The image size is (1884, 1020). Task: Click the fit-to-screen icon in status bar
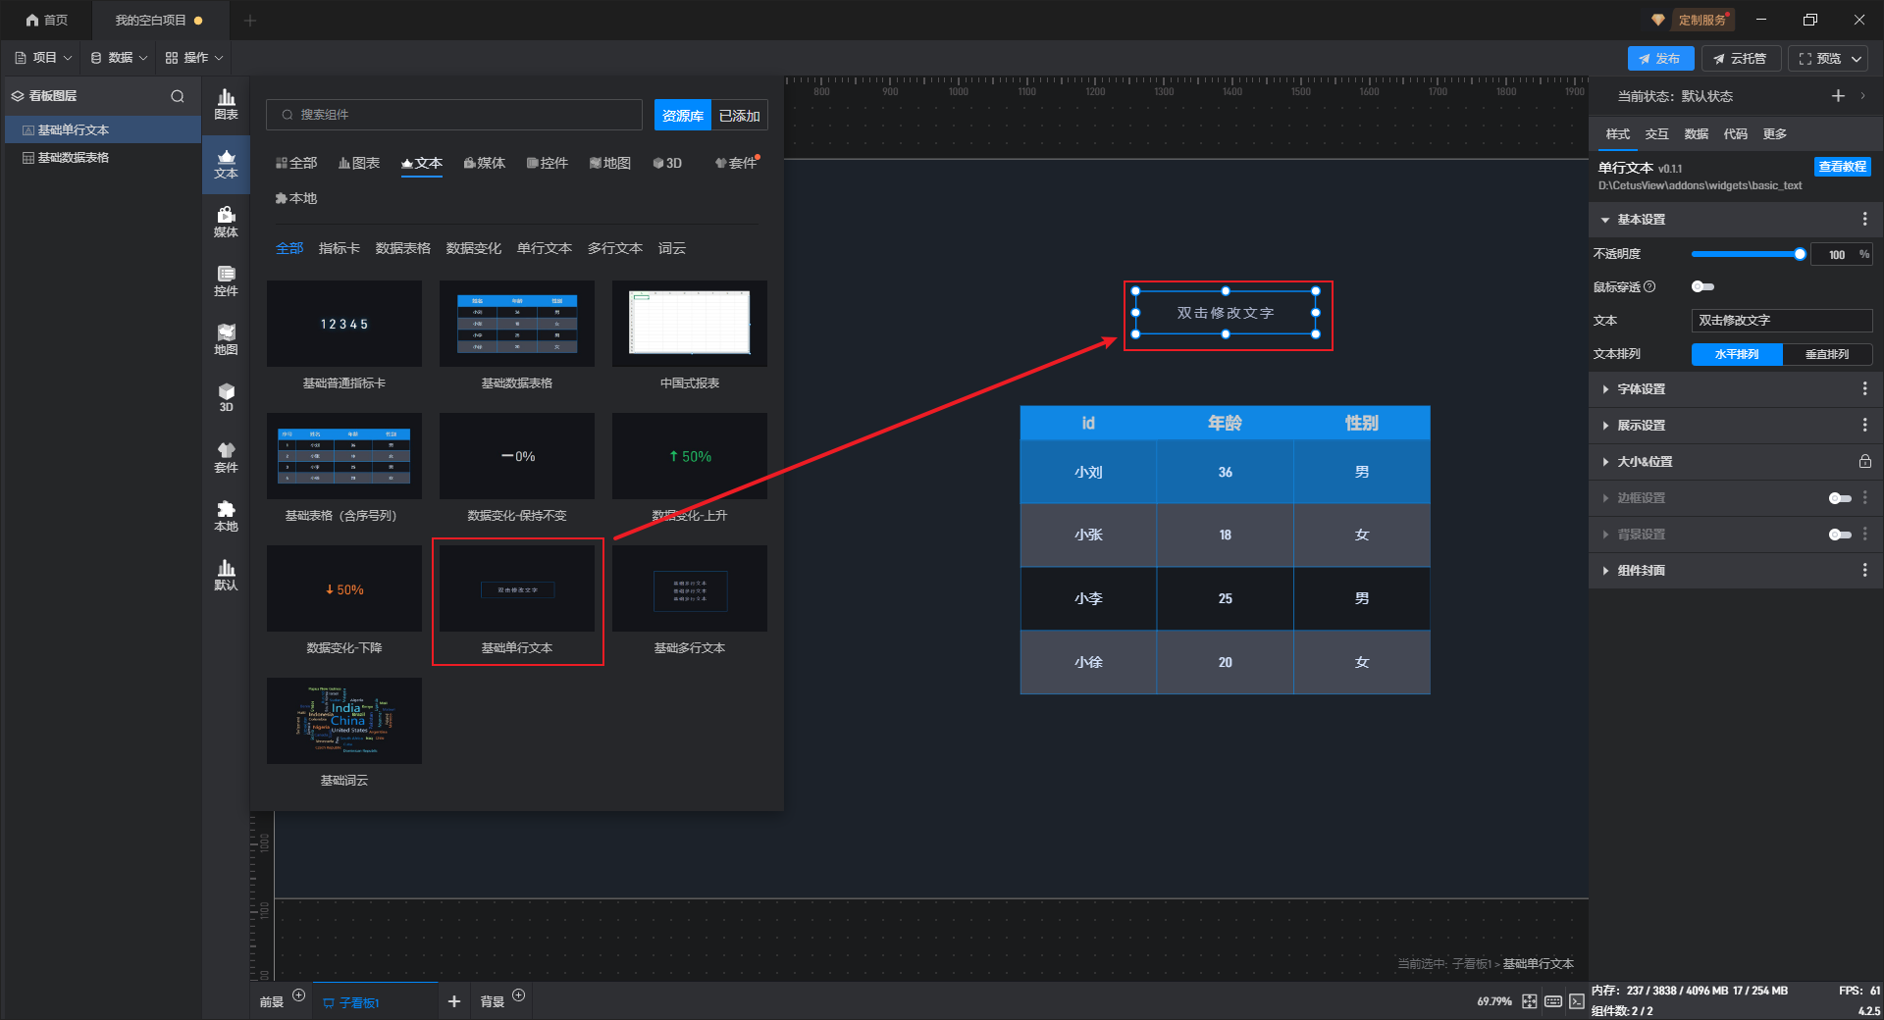click(1530, 1001)
